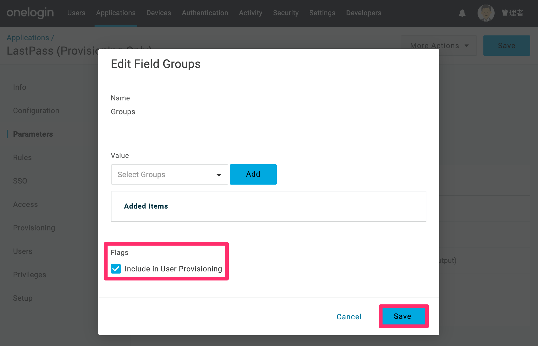538x346 pixels.
Task: Cancel the Edit Field Groups dialog
Action: [x=349, y=317]
